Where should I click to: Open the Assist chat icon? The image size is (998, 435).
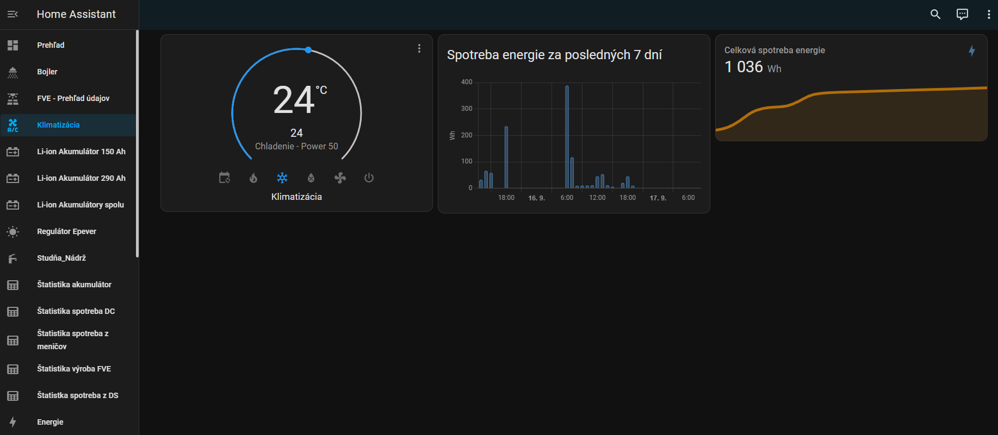[x=962, y=14]
